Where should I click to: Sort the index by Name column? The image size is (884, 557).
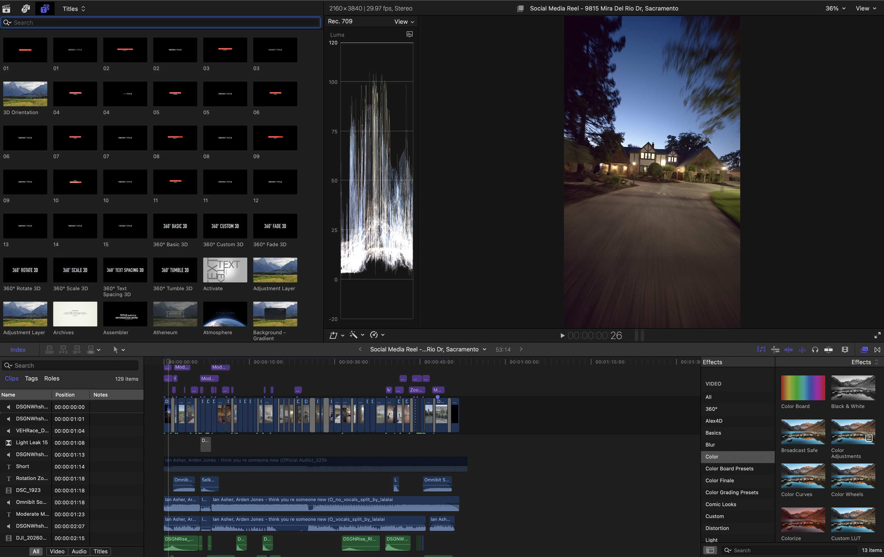pos(26,394)
